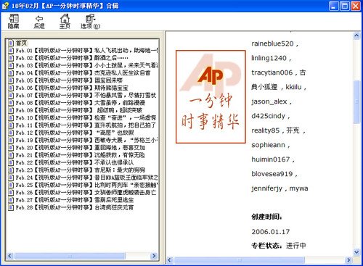Click the content pane scroll-up arrow
This screenshot has width=363, height=266.
356,36
